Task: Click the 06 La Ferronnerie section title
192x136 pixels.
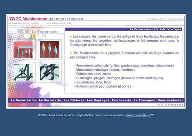Action: (37, 31)
